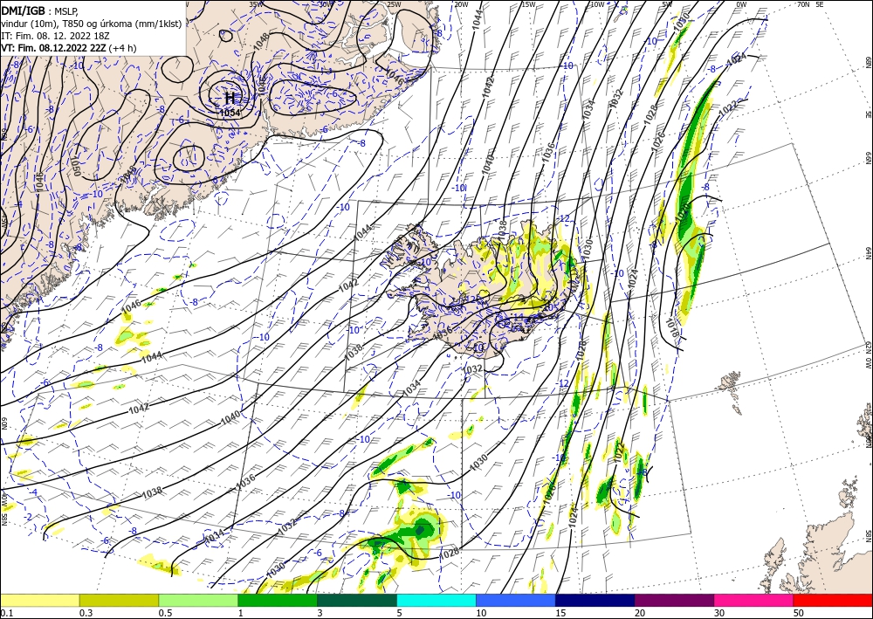This screenshot has height=619, width=873.
Task: Click the red 50+ mm legend swatch
Action: pos(833,600)
